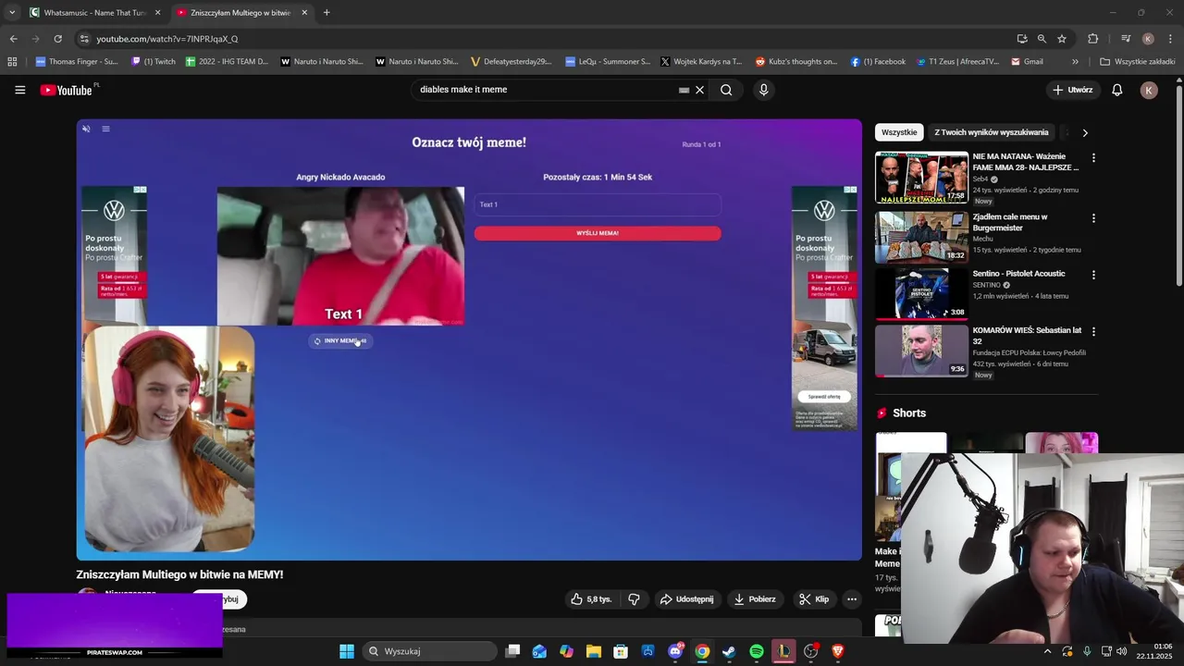Open volume control in system tray
Viewport: 1184px width, 666px height.
[1122, 651]
